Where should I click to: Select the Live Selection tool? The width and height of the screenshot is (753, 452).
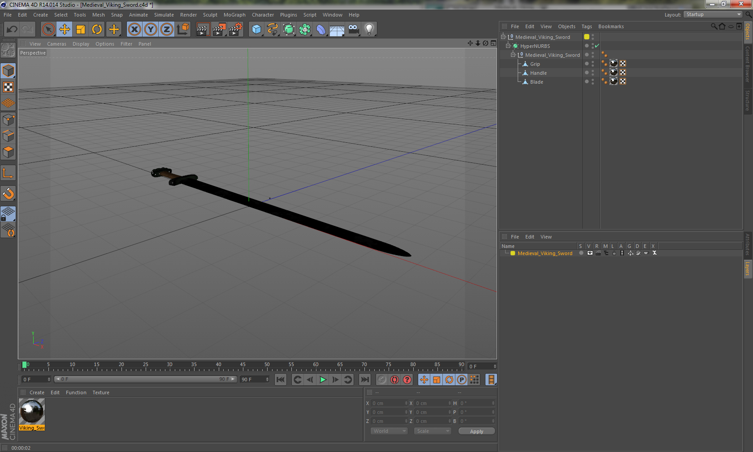(48, 30)
